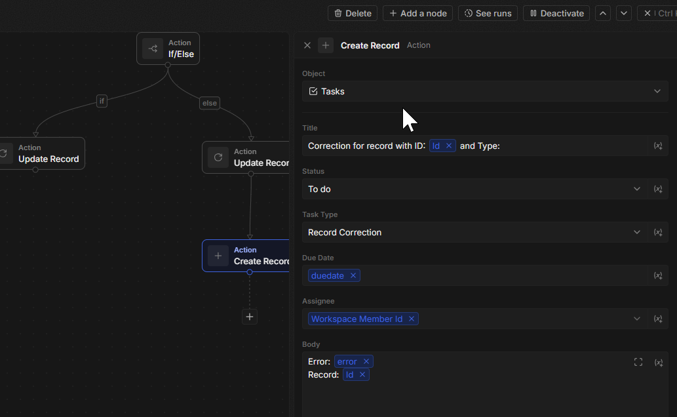The width and height of the screenshot is (677, 417).
Task: Click into the Title input field text
Action: 557,146
